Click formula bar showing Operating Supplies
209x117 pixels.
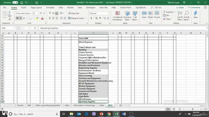click(x=122, y=28)
